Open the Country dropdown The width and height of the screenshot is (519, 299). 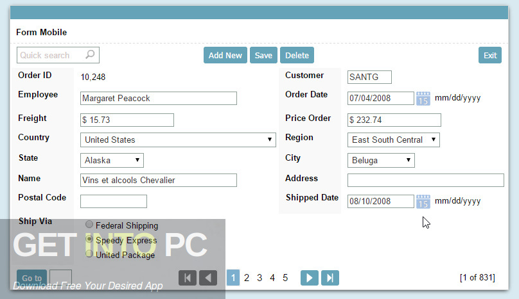178,140
